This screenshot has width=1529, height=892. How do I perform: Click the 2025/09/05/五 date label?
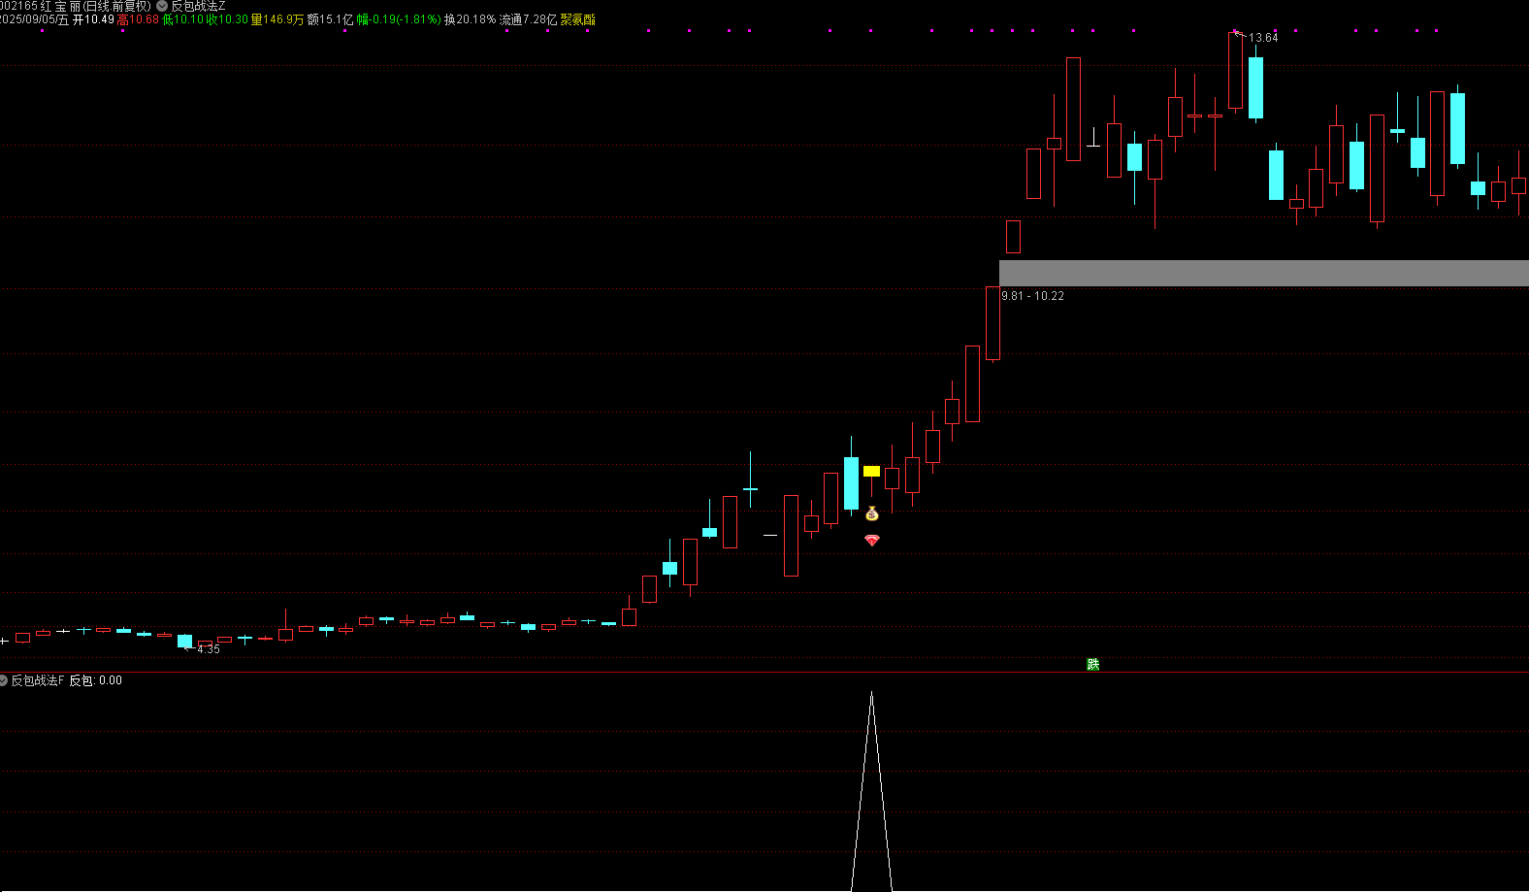click(x=34, y=19)
